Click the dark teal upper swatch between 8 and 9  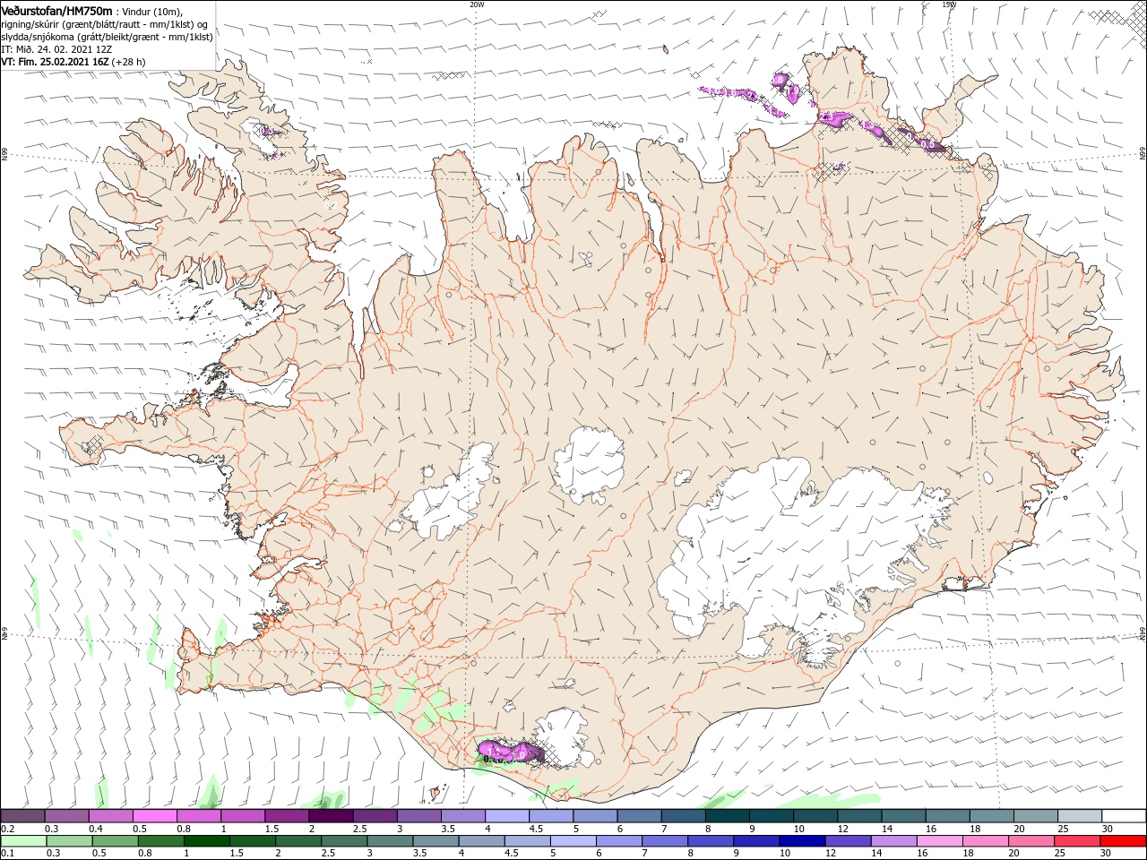[727, 816]
